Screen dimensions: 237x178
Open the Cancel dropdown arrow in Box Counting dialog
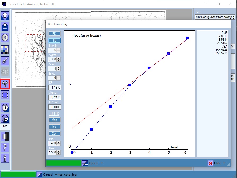pyautogui.click(x=102, y=163)
